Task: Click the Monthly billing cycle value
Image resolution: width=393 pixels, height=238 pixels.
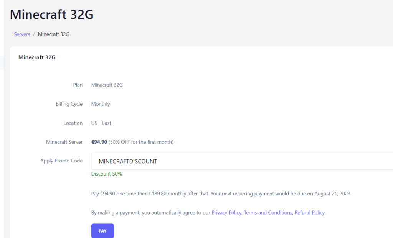Action: (x=100, y=104)
